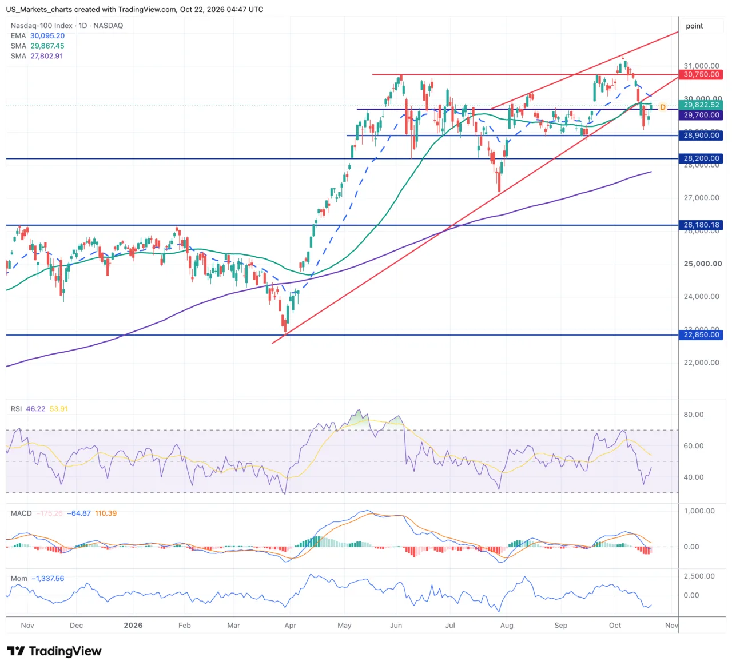Screen dimensions: 732x669
Task: Click the Nov label before Dec on time axis
Action: pyautogui.click(x=27, y=626)
